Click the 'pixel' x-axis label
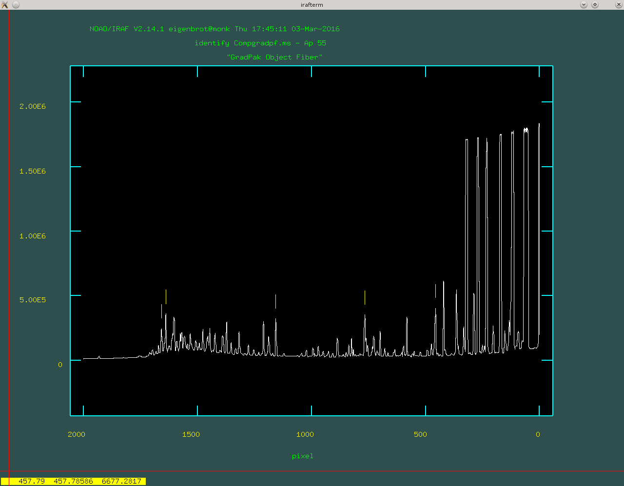 [302, 456]
